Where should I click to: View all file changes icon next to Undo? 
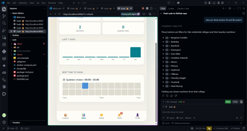[x=241, y=102]
